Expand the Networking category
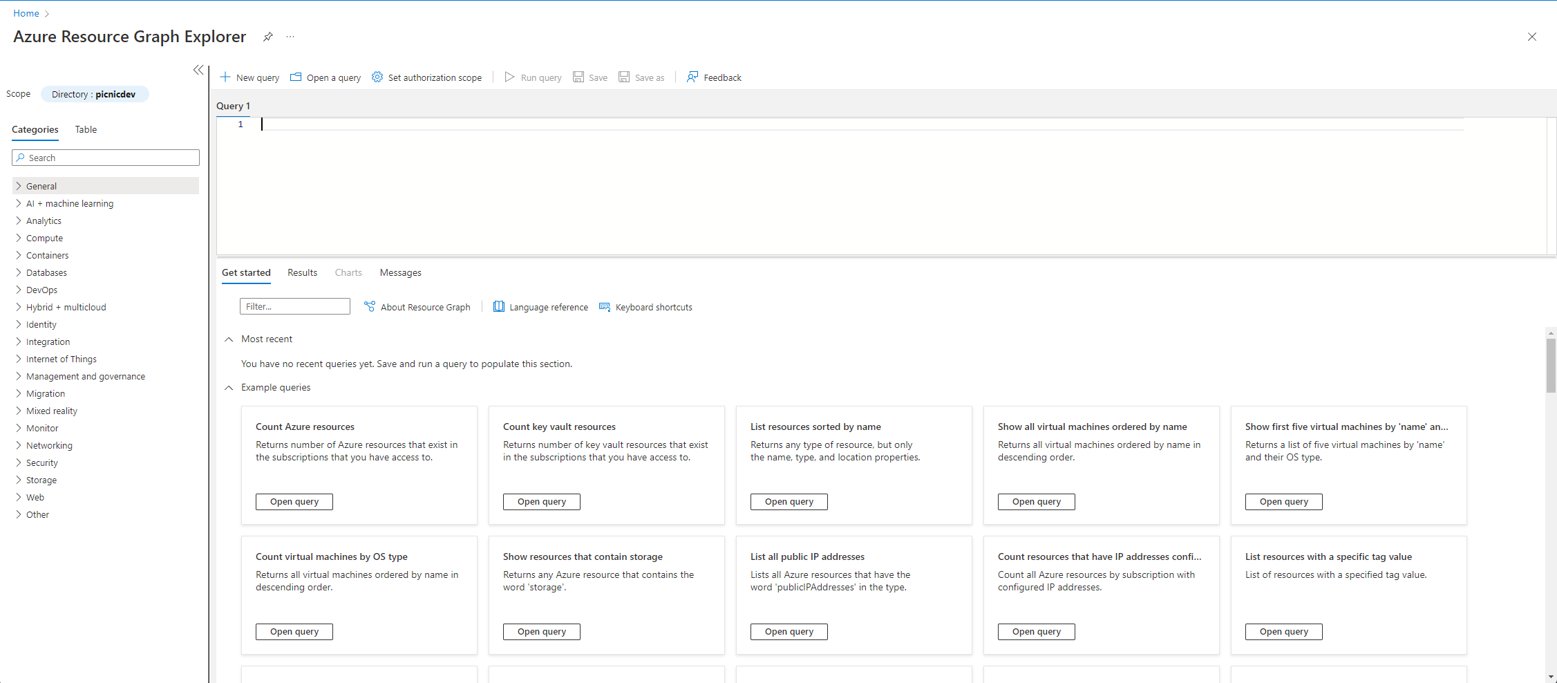 pos(19,445)
